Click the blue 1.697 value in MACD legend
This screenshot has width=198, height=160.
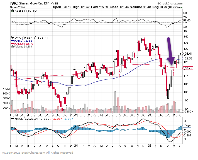click(69, 119)
